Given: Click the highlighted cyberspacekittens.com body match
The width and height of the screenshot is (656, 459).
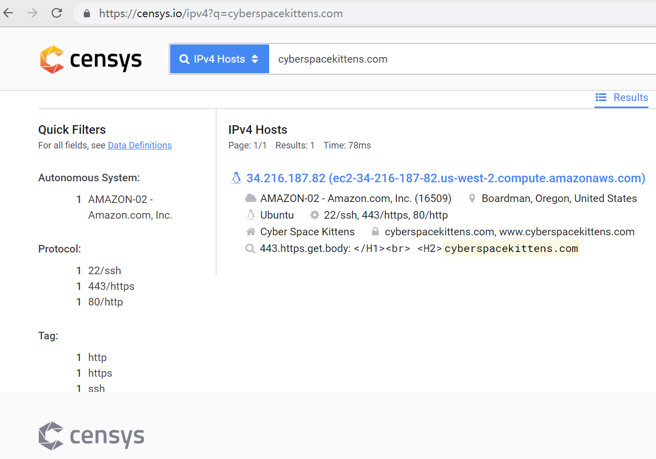Looking at the screenshot, I should (x=511, y=248).
